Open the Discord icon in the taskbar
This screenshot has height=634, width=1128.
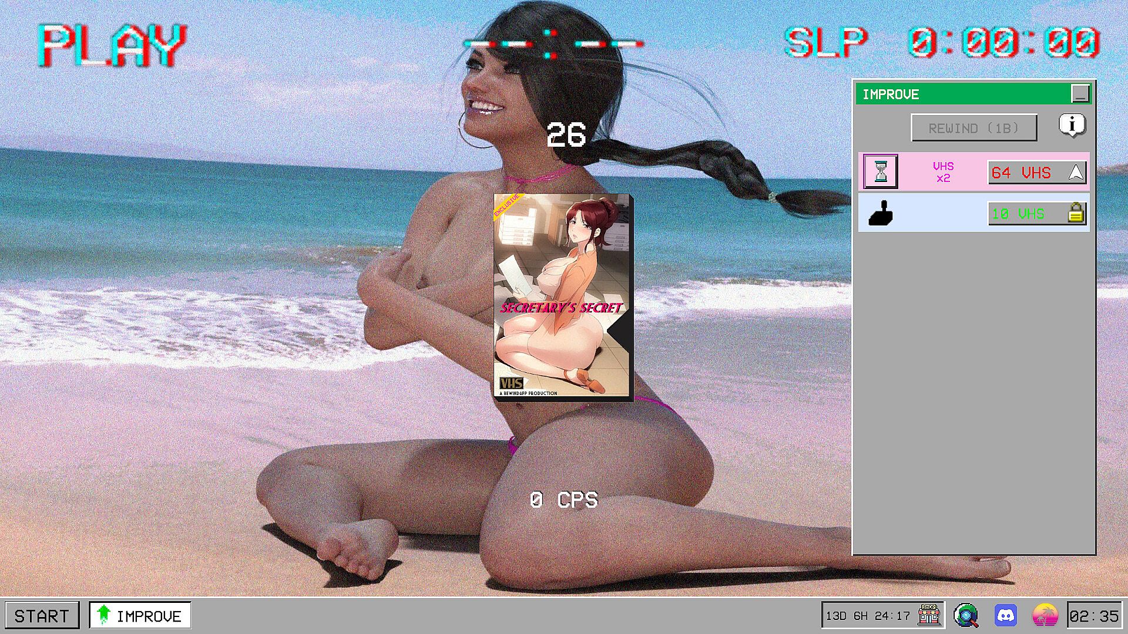[1006, 615]
